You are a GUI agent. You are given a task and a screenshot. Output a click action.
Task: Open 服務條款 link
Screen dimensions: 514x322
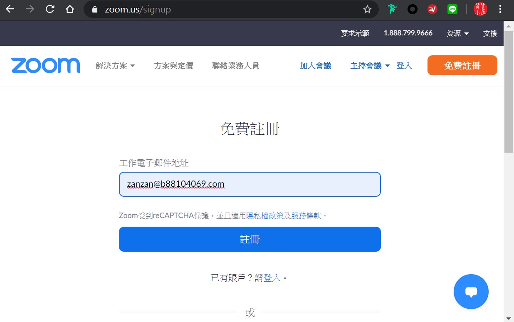pos(306,215)
